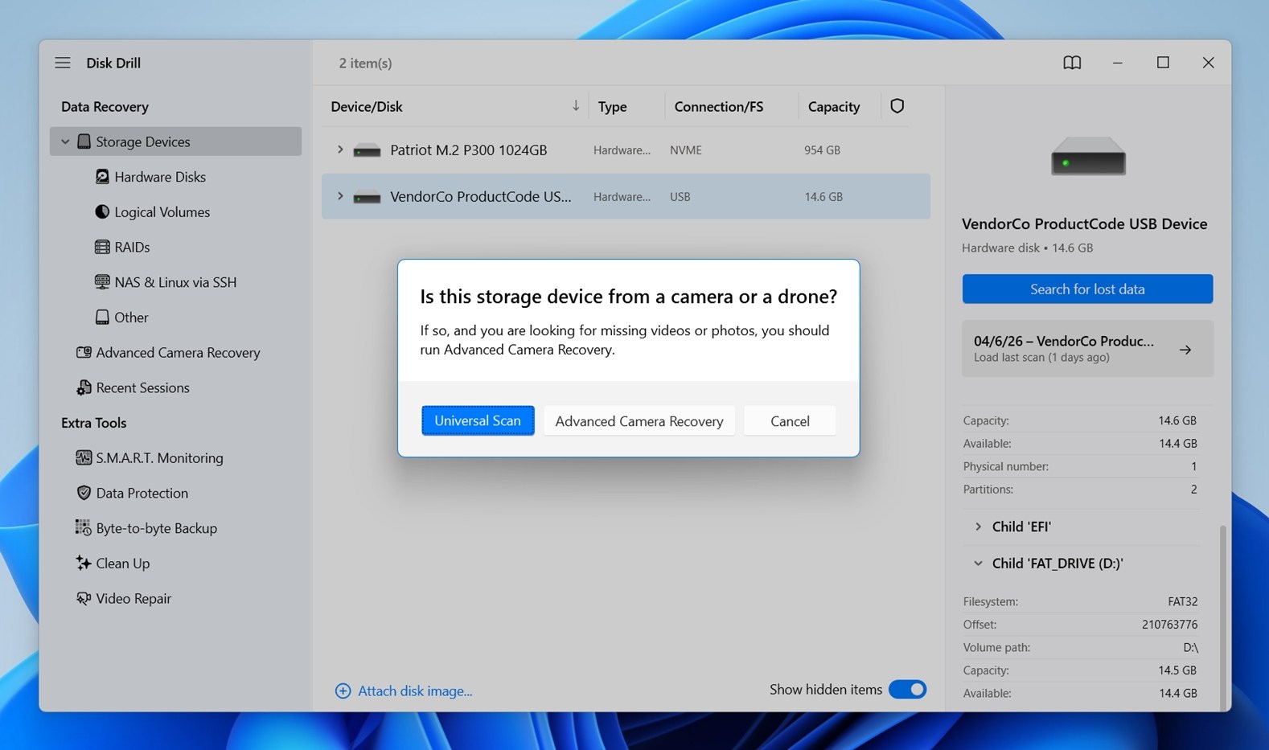The image size is (1269, 750).
Task: Open Byte-to-byte Backup tool
Action: [x=156, y=528]
